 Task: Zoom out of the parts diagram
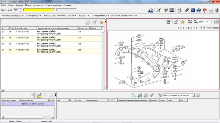pyautogui.click(x=196, y=22)
